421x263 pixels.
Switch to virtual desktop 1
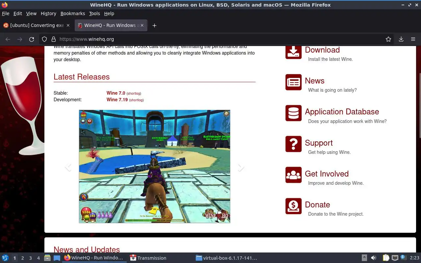click(x=15, y=258)
